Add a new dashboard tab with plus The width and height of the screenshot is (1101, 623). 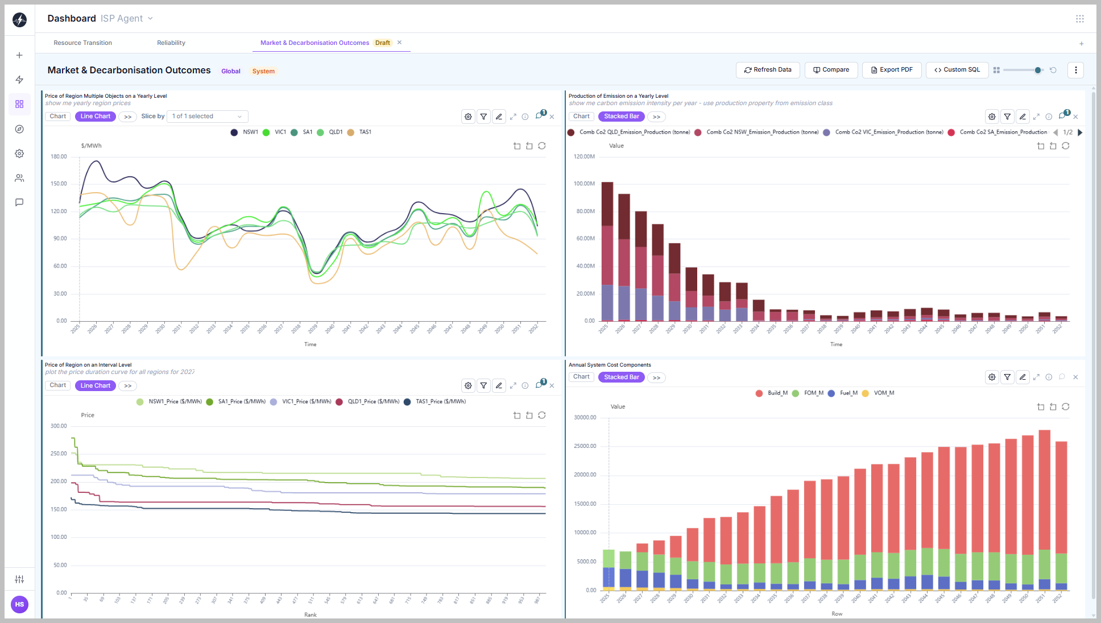pos(1081,44)
